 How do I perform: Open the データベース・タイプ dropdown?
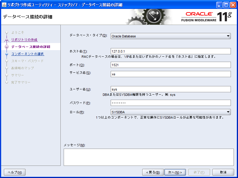170,36
